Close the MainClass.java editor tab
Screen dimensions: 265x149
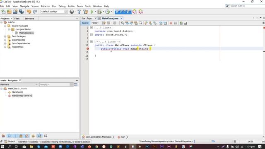pos(121,18)
